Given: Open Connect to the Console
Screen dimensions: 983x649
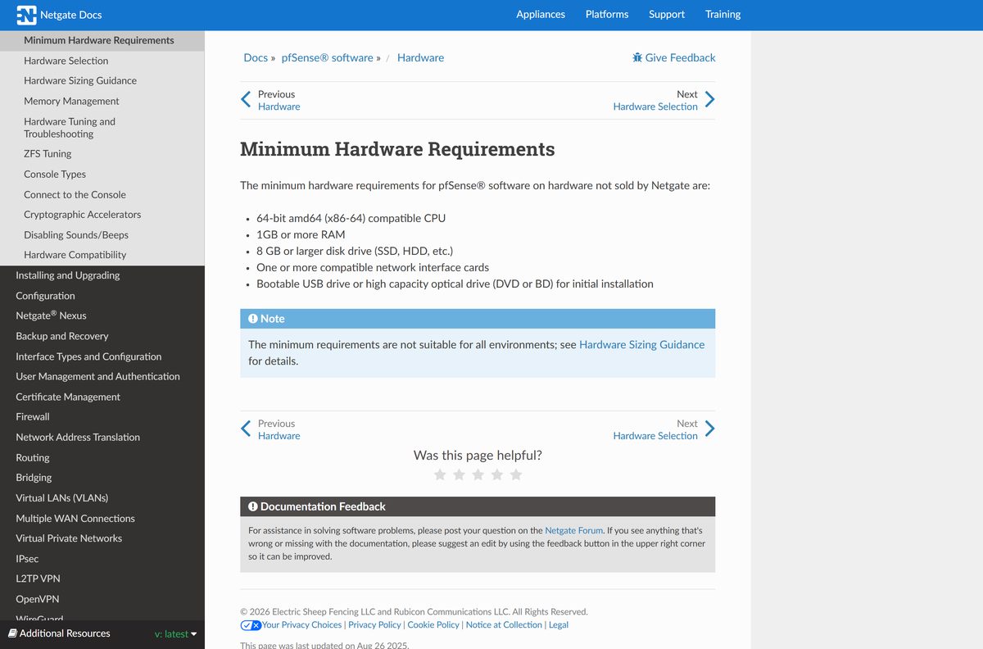Looking at the screenshot, I should click(x=102, y=195).
